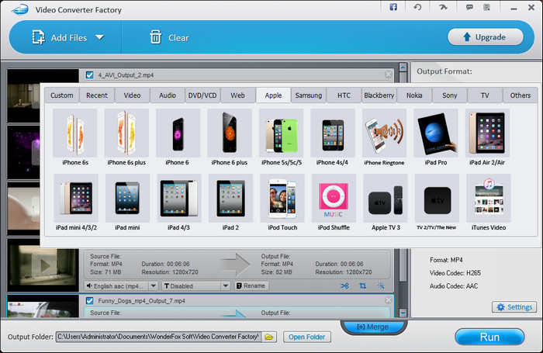Screen dimensions: 543x353
Task: Select the iPhone 6s device preset
Action: [75, 137]
